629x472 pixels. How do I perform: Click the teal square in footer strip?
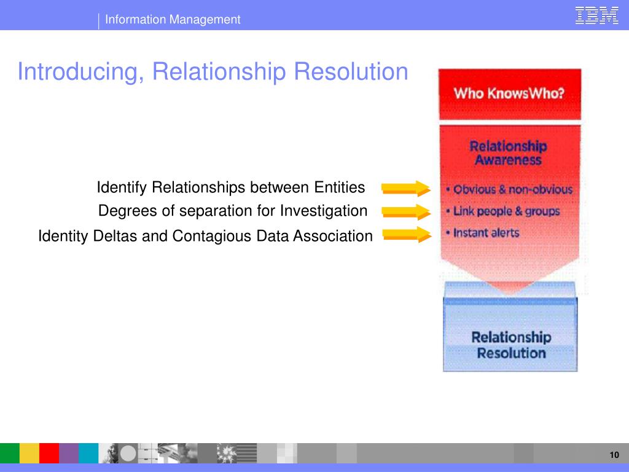pyautogui.click(x=88, y=454)
